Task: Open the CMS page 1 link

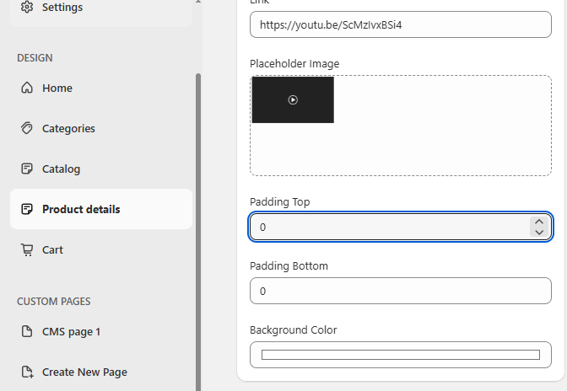Action: pos(101,331)
